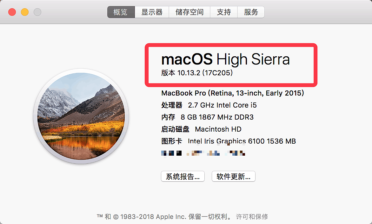The width and height of the screenshot is (372, 224).
Task: Click the macOS High Sierra title
Action: pyautogui.click(x=225, y=59)
